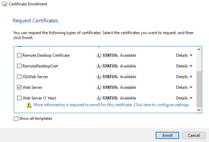This screenshot has height=142, width=209.
Task: Uncheck the Web Server checkbox
Action: (19, 87)
